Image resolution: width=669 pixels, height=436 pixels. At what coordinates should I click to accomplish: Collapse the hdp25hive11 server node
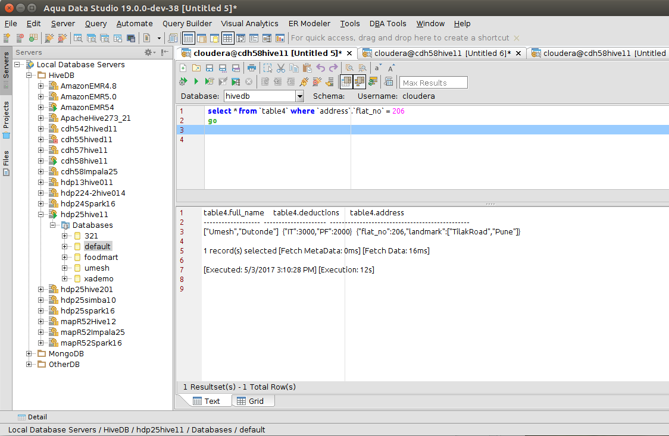coord(40,214)
